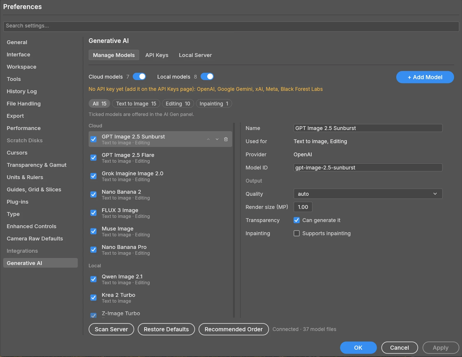Click in the Search settings field
Viewport: 462px width, 357px height.
point(231,26)
